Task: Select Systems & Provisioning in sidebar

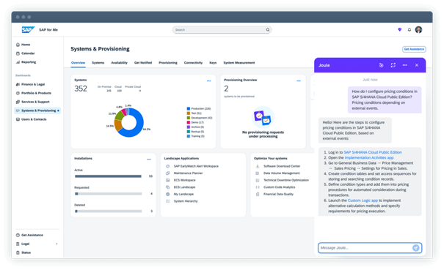Action: point(37,110)
